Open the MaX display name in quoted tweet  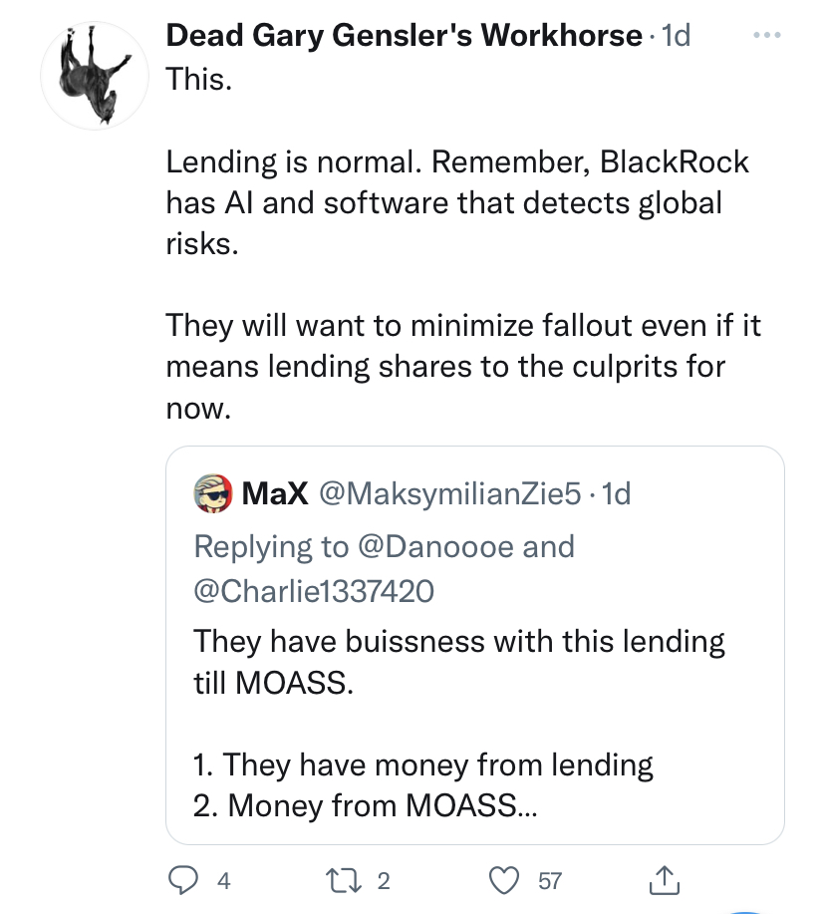click(x=275, y=493)
